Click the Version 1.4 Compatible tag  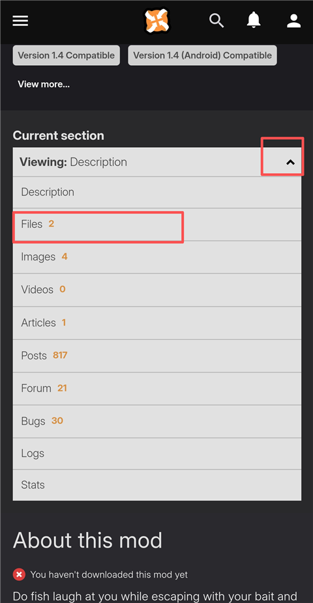(67, 55)
